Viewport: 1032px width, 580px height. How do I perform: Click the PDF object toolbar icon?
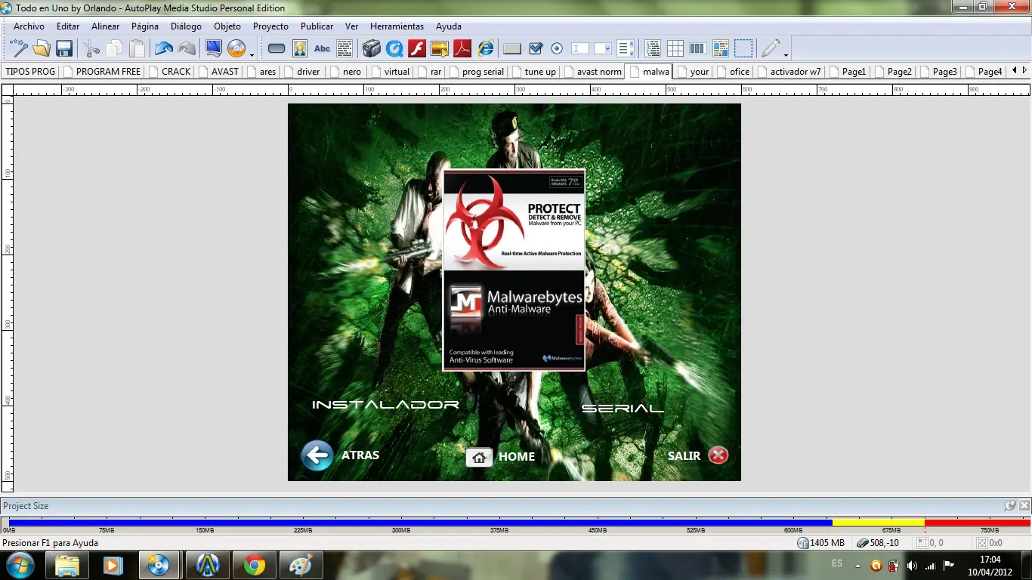click(x=462, y=49)
